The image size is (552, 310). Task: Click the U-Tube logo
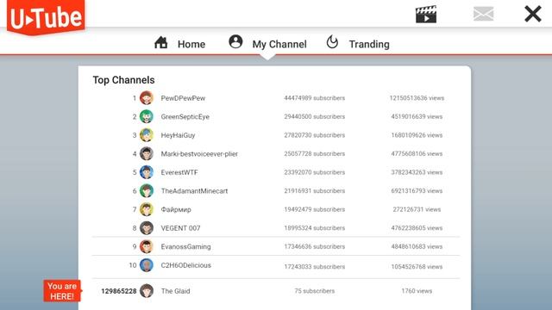click(46, 17)
